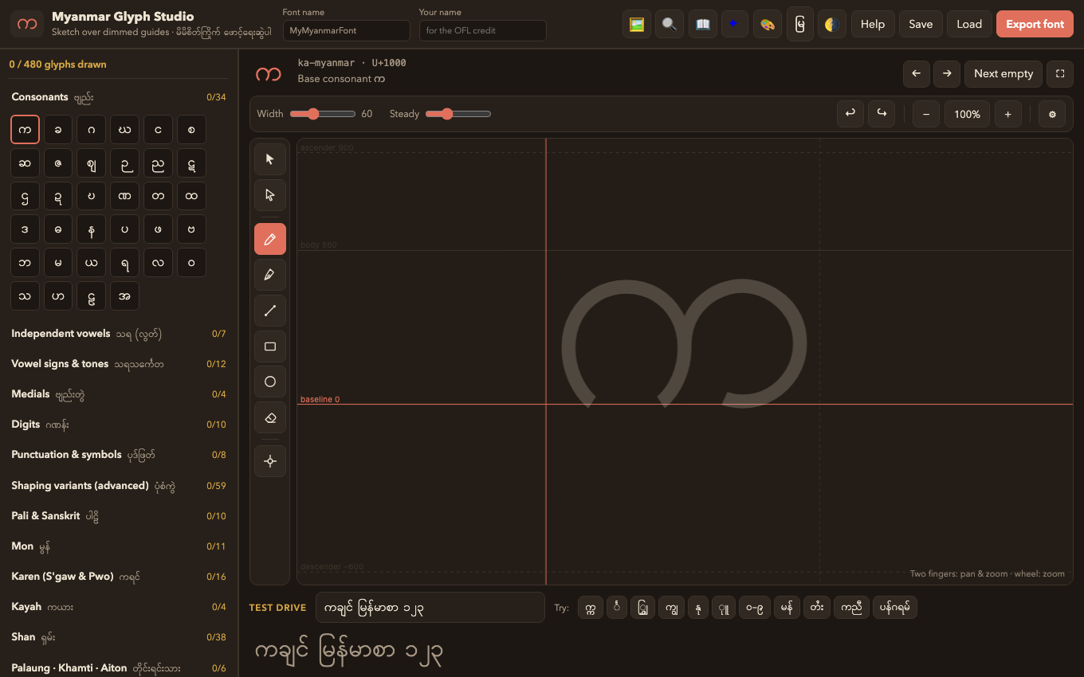The width and height of the screenshot is (1084, 677).
Task: Collapse the Consonants section header
Action: 119,97
